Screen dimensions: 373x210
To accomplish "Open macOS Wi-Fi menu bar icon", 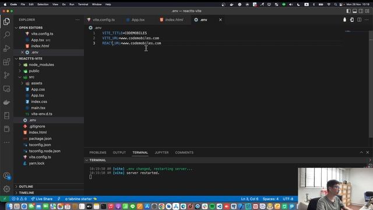I will click(329, 4).
